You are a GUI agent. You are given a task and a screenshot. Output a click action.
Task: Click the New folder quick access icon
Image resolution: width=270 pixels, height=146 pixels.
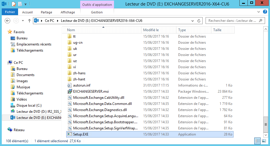pos(20,4)
